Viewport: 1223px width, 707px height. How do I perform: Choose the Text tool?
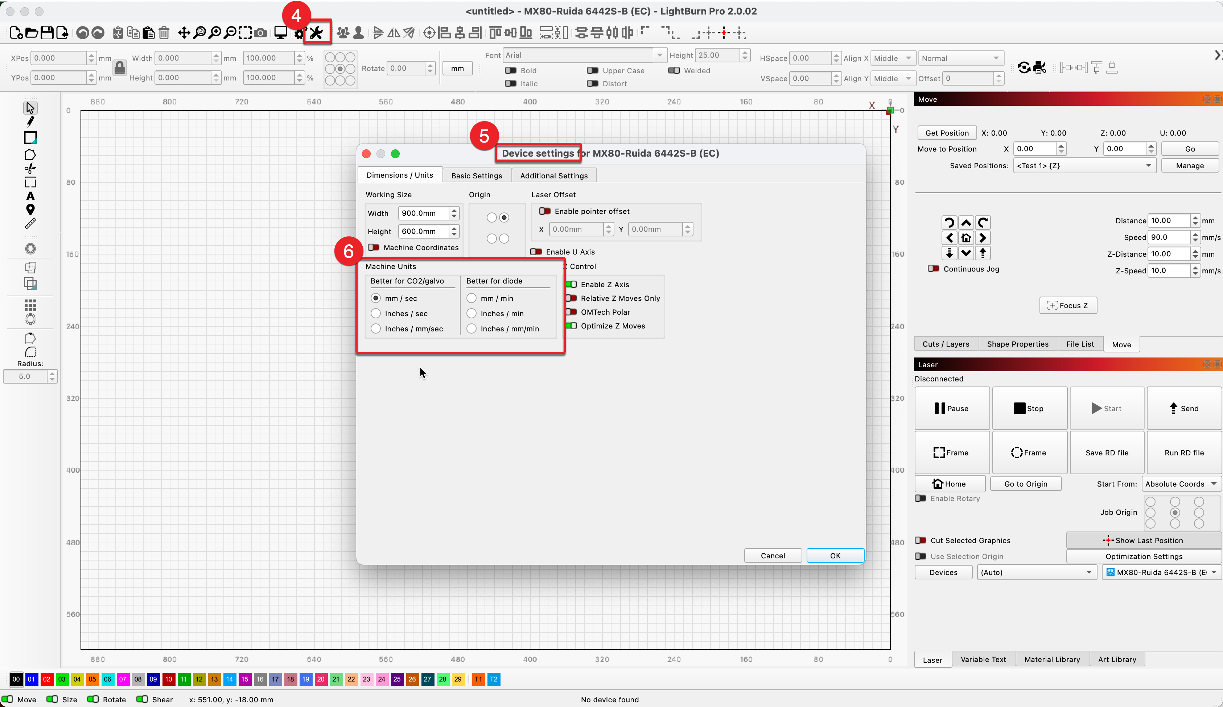(30, 196)
